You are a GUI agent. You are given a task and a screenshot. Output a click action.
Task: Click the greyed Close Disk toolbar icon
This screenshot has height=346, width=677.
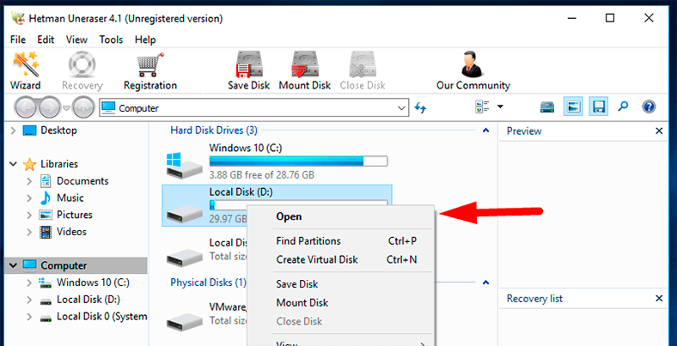(363, 64)
